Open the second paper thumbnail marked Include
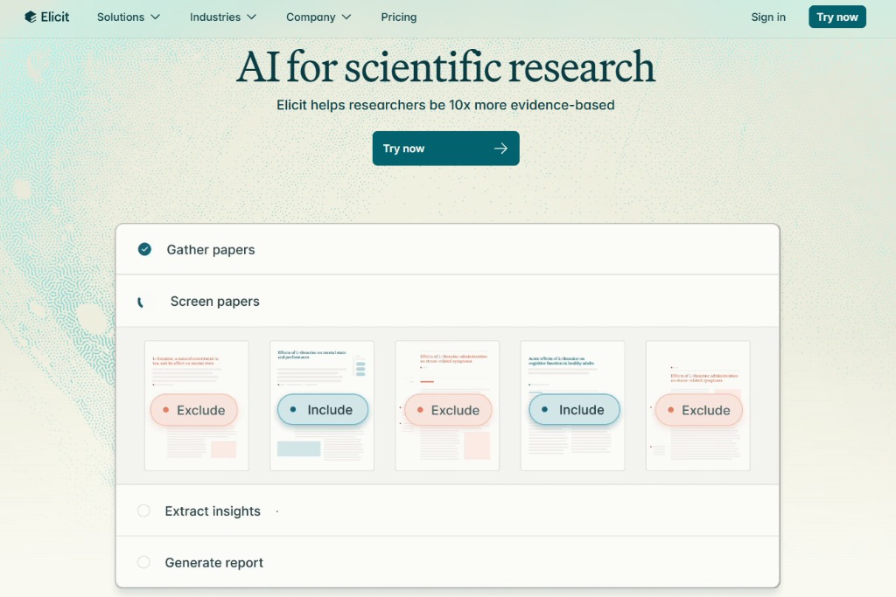Screen dimensions: 896x597 (x=321, y=367)
